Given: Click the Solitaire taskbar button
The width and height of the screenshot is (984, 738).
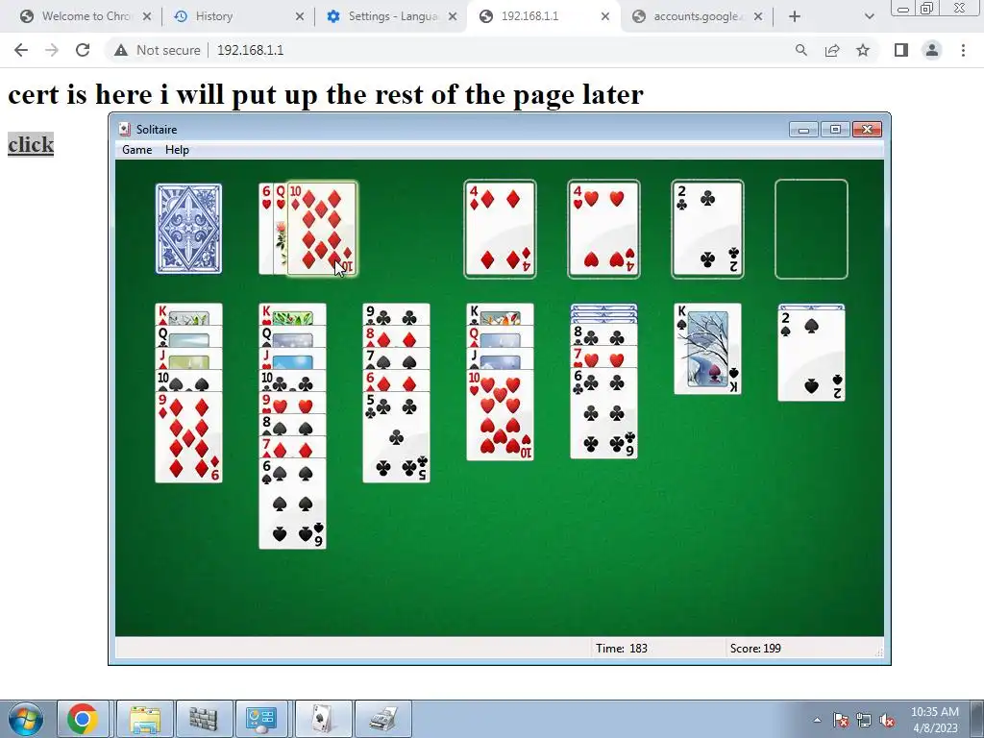Looking at the screenshot, I should pyautogui.click(x=323, y=719).
